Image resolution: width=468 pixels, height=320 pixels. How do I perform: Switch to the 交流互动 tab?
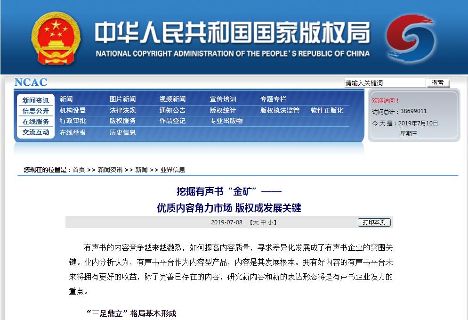pyautogui.click(x=36, y=132)
